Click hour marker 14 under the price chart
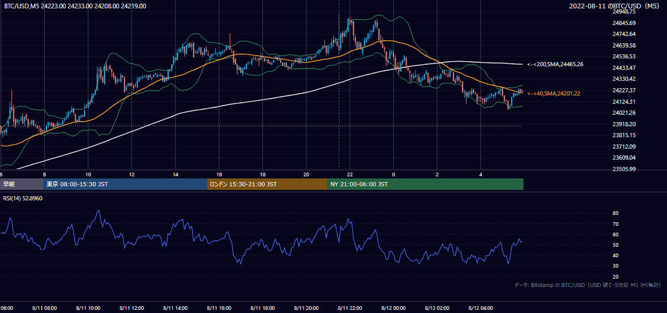 [176, 175]
